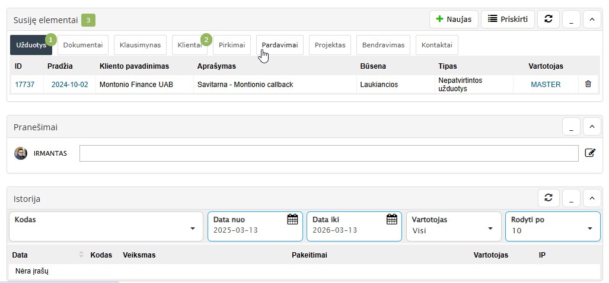Collapse the Istorija panel with chevron
This screenshot has width=609, height=283.
(x=591, y=198)
